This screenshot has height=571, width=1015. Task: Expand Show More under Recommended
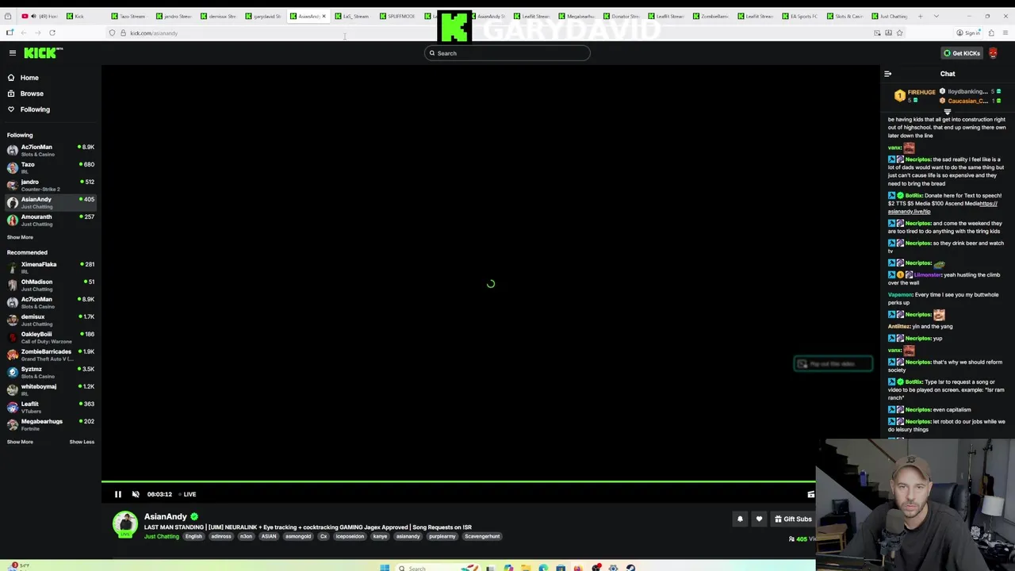point(20,442)
